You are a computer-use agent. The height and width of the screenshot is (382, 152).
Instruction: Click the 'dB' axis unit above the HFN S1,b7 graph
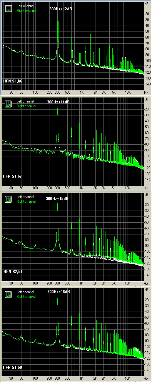147,99
